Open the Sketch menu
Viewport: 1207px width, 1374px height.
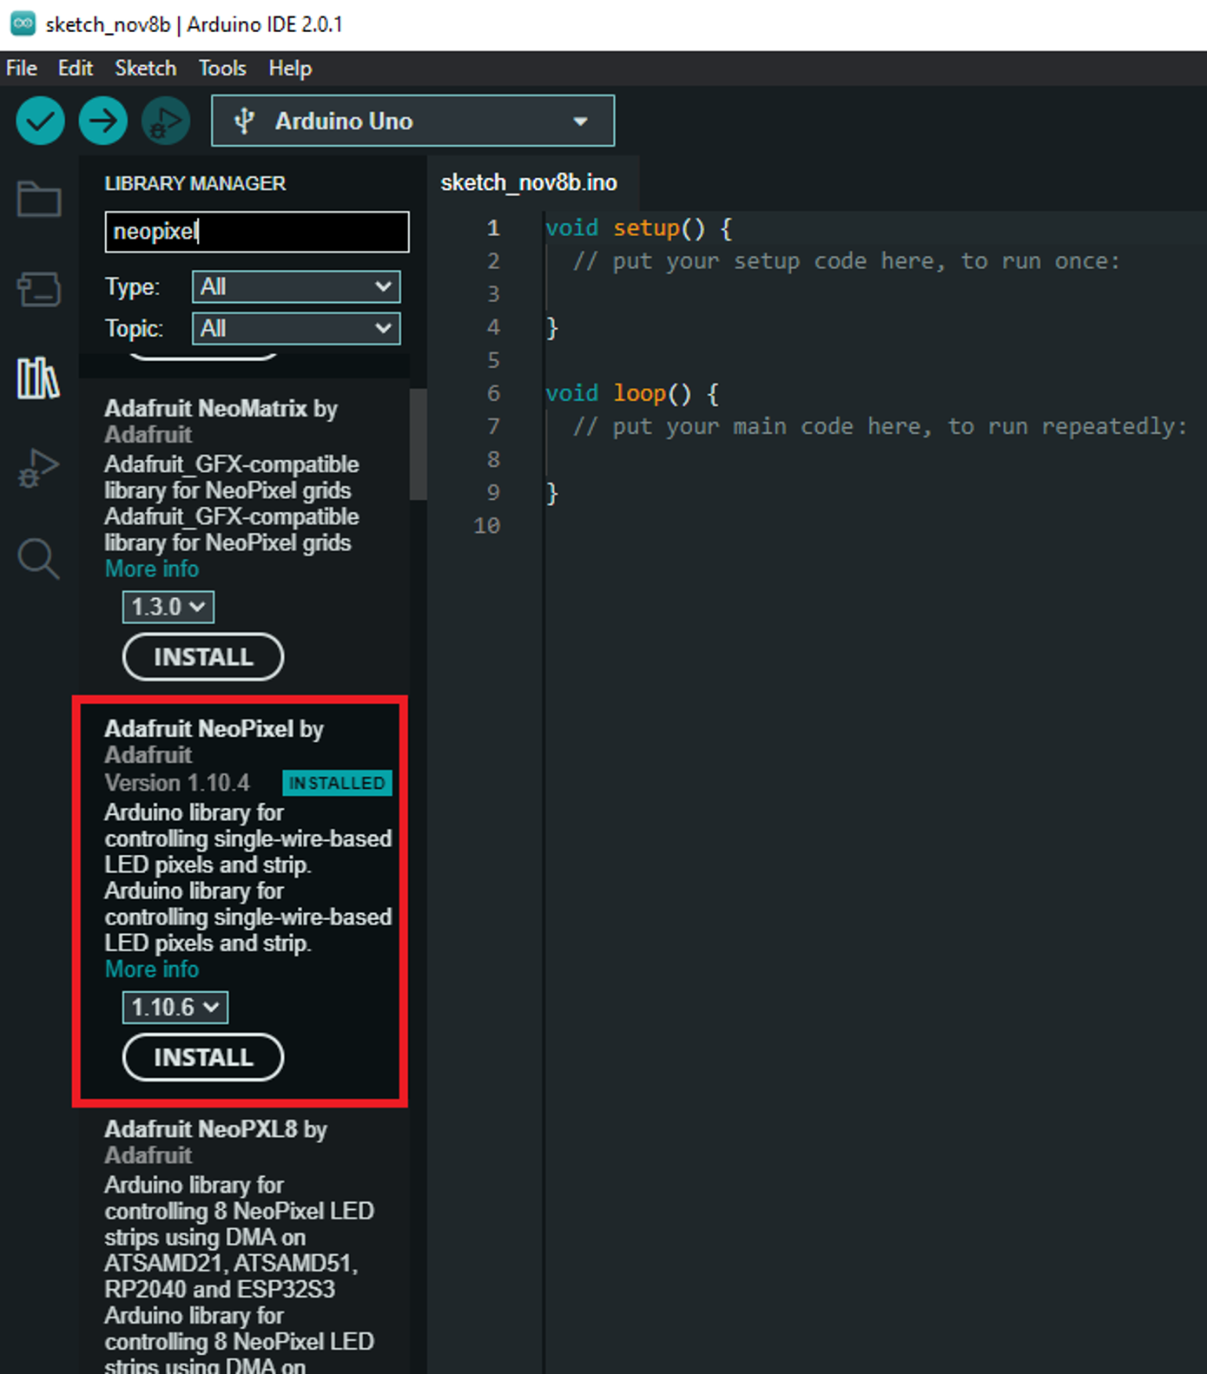tap(145, 68)
